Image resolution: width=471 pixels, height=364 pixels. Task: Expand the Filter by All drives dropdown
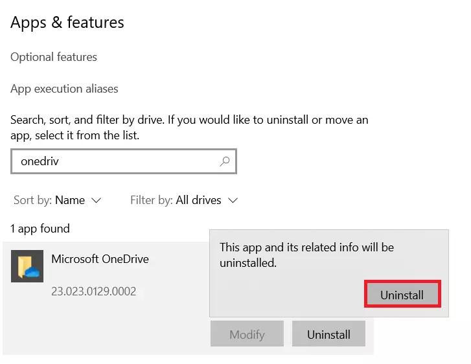coord(184,200)
